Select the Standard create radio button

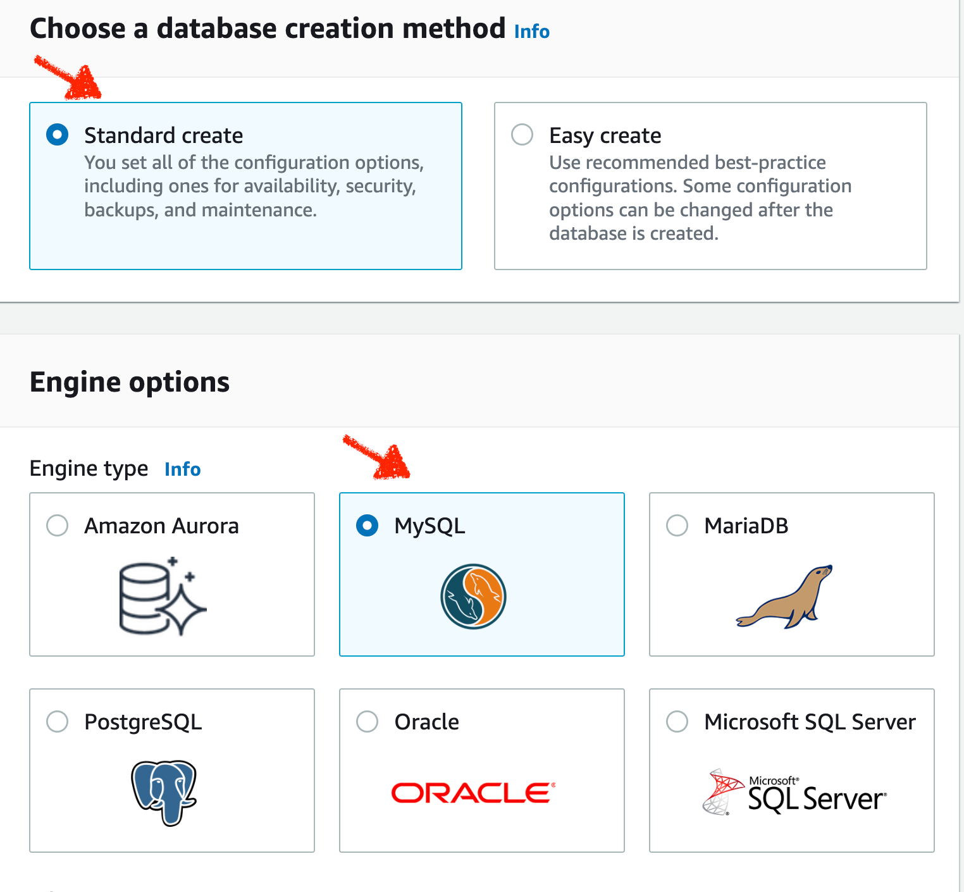coord(58,135)
